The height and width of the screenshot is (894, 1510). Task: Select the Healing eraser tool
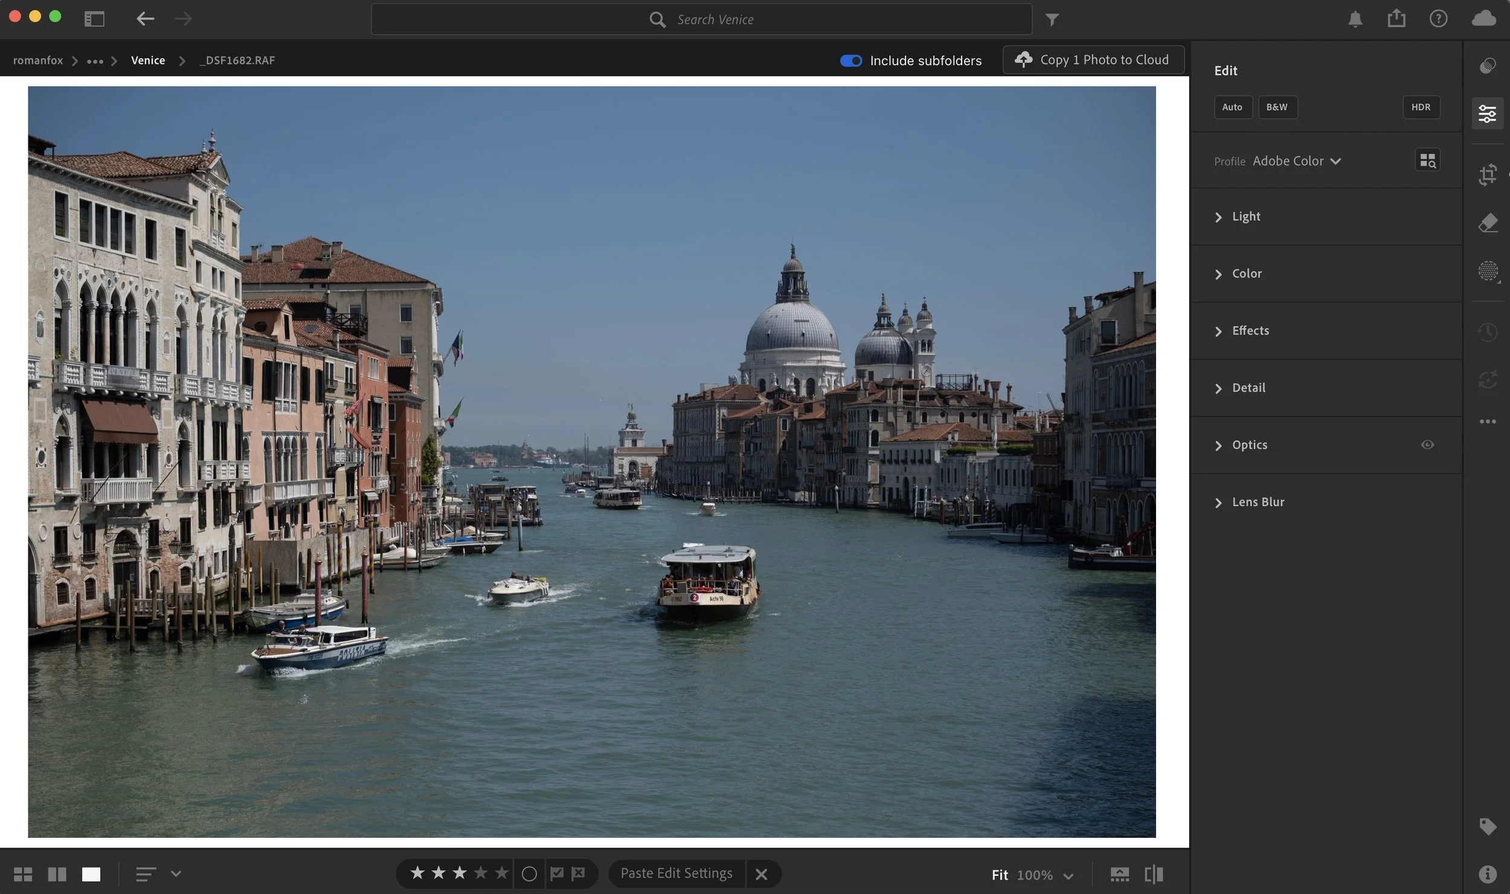point(1487,223)
